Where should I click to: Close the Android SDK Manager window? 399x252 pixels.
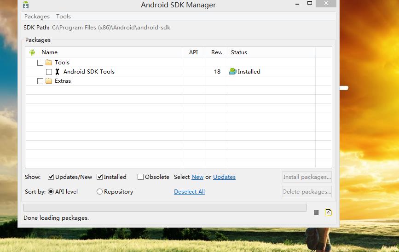(326, 3)
